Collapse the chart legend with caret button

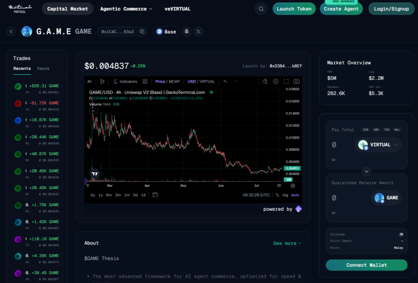[x=93, y=111]
